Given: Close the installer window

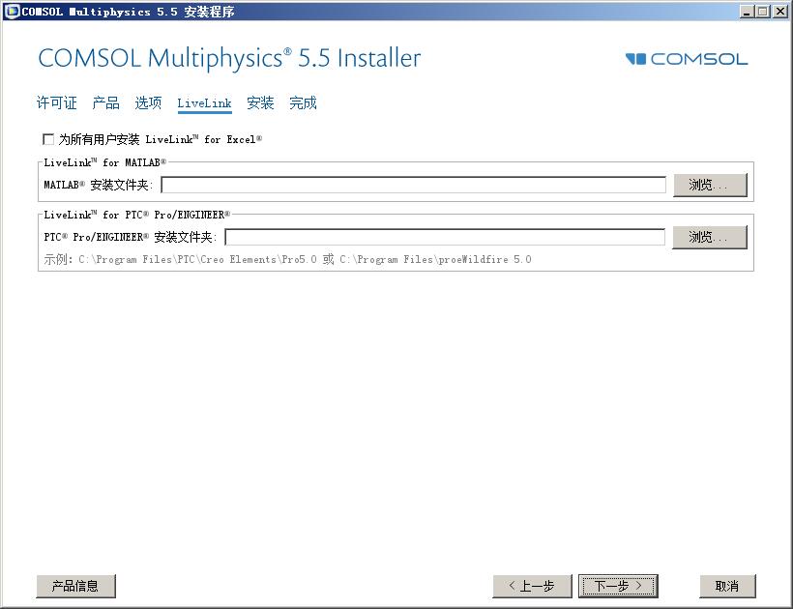Looking at the screenshot, I should pos(779,12).
